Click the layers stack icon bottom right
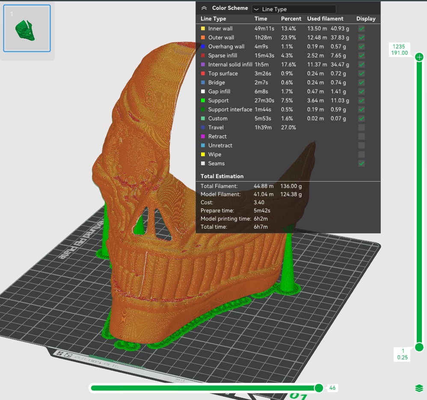This screenshot has height=400, width=427. click(x=419, y=388)
